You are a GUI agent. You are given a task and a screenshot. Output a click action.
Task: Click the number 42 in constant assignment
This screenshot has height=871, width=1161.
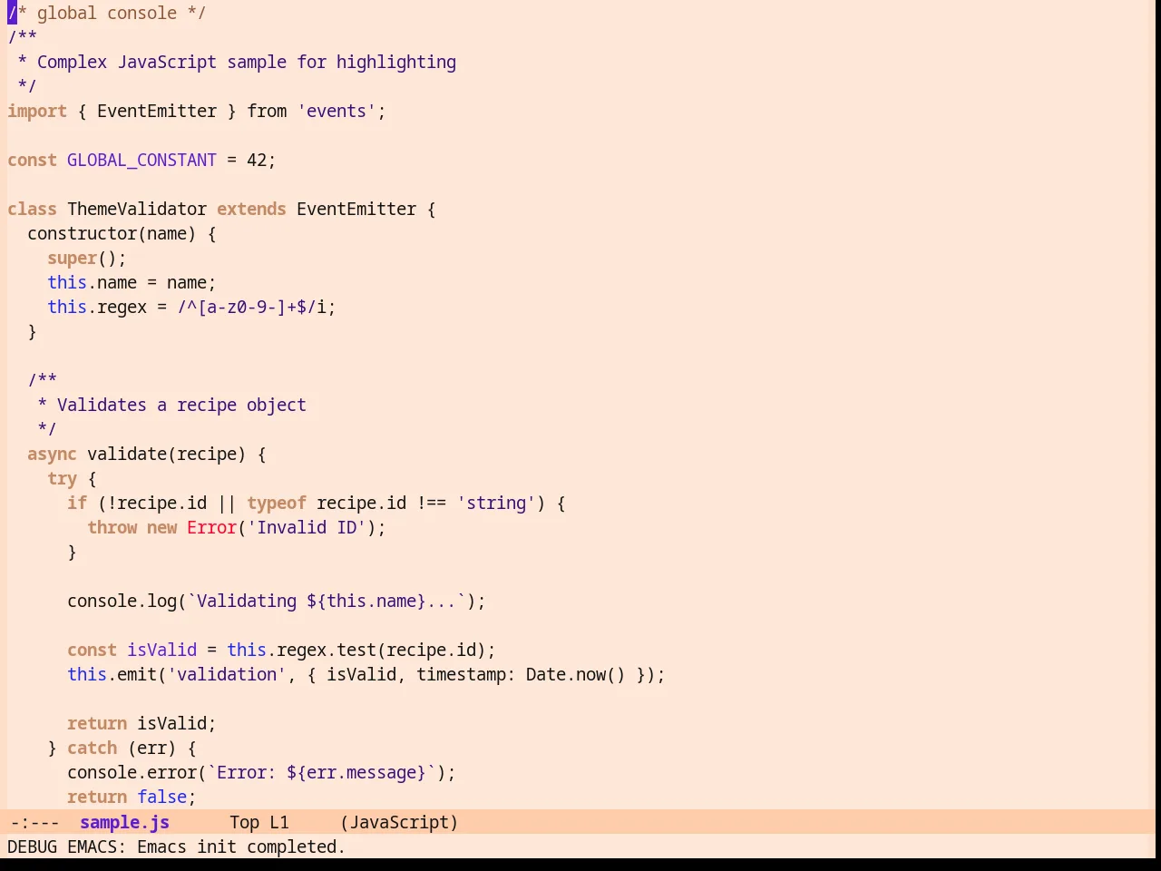pyautogui.click(x=257, y=160)
